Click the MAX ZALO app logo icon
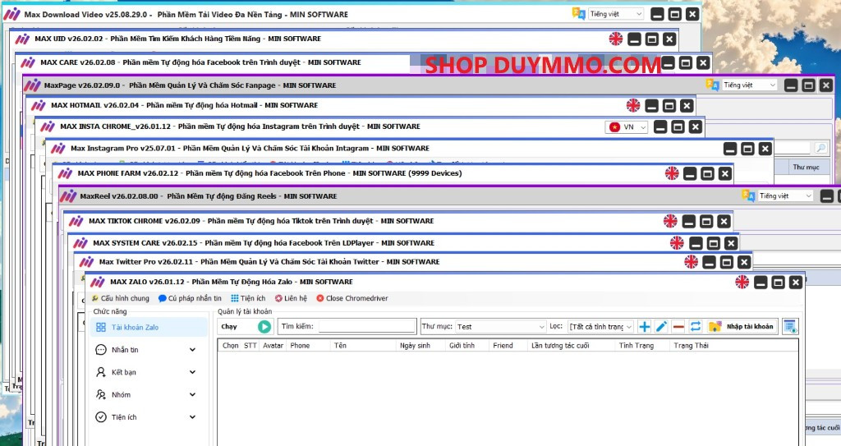This screenshot has height=446, width=841. click(97, 282)
